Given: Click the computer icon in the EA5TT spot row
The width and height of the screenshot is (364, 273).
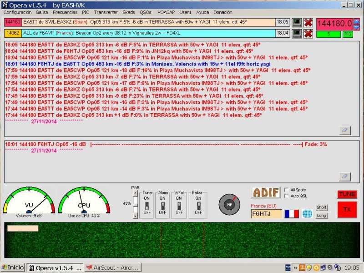Looking at the screenshot, I should 297,22.
